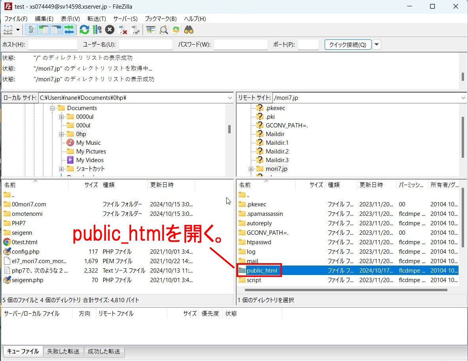The height and width of the screenshot is (361, 468).
Task: Open the Site Manager icon
Action: pyautogui.click(x=8, y=30)
